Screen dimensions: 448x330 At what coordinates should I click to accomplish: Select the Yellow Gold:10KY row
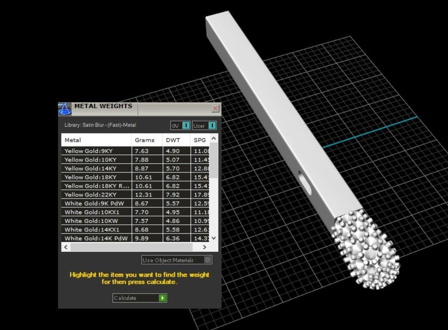pyautogui.click(x=135, y=160)
